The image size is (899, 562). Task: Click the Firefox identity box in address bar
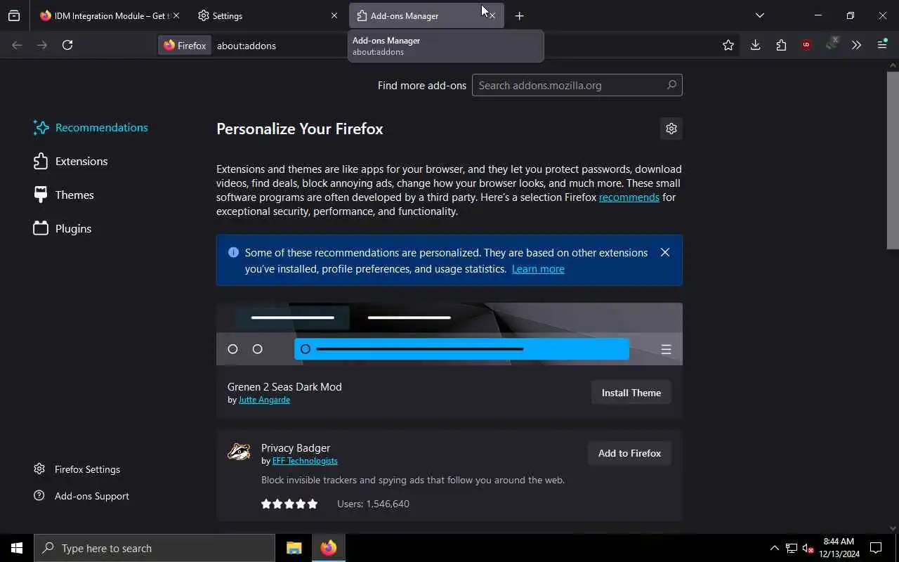(x=185, y=45)
